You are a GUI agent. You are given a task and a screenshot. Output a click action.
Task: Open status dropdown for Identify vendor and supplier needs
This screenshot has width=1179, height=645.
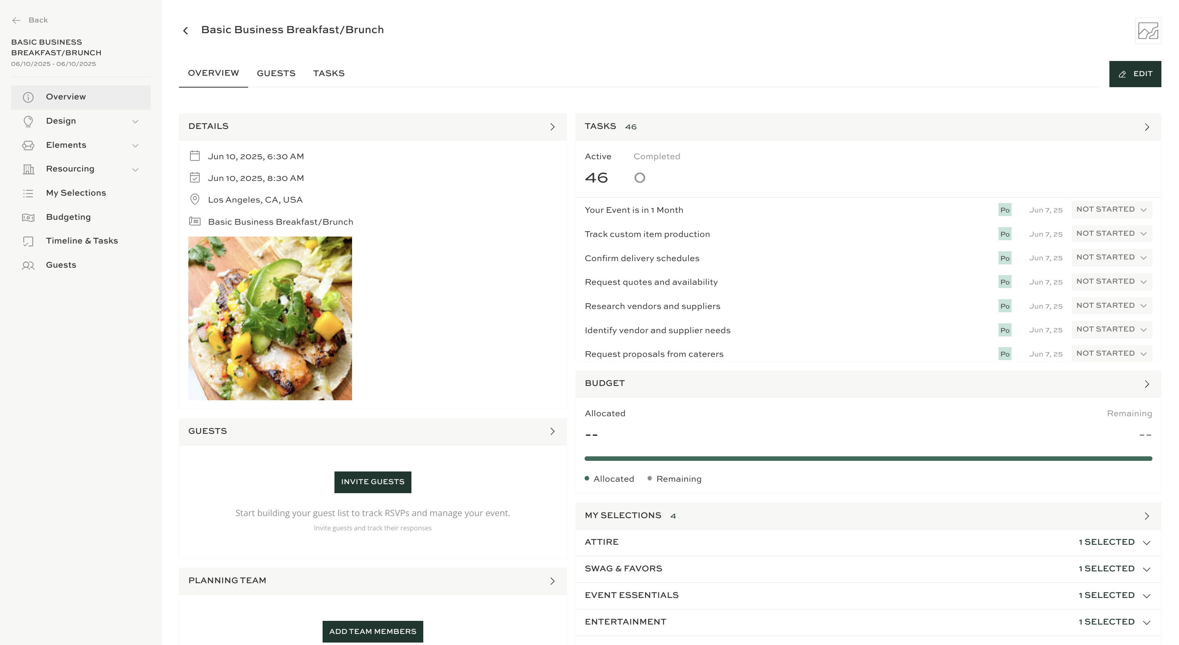(x=1111, y=329)
